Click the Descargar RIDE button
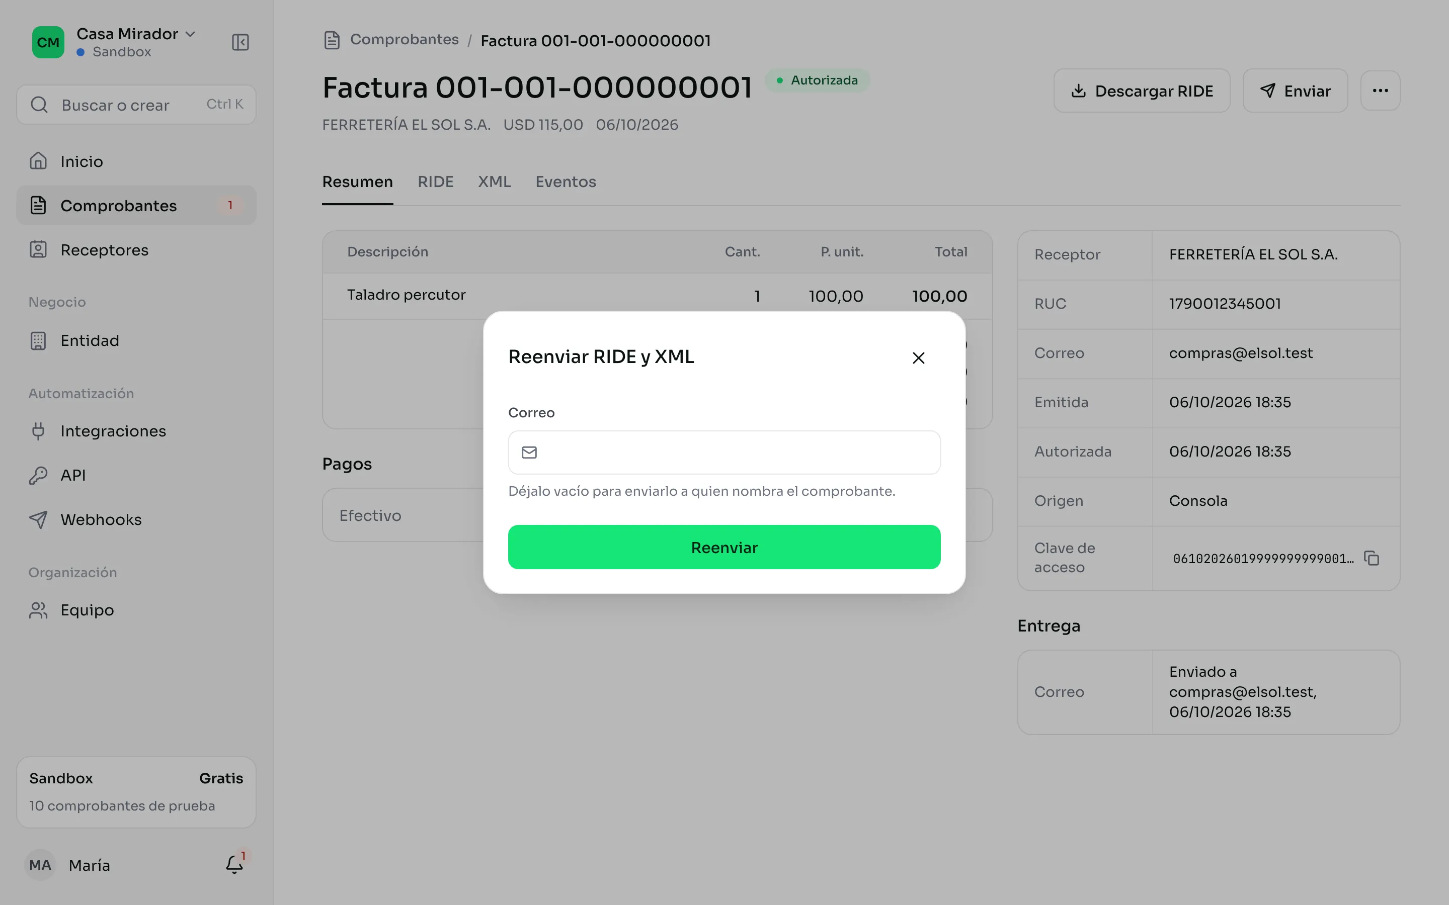The width and height of the screenshot is (1449, 905). click(1142, 90)
